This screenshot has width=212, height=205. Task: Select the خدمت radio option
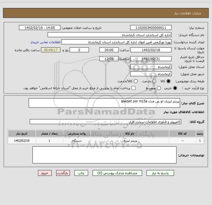[x=154, y=81]
